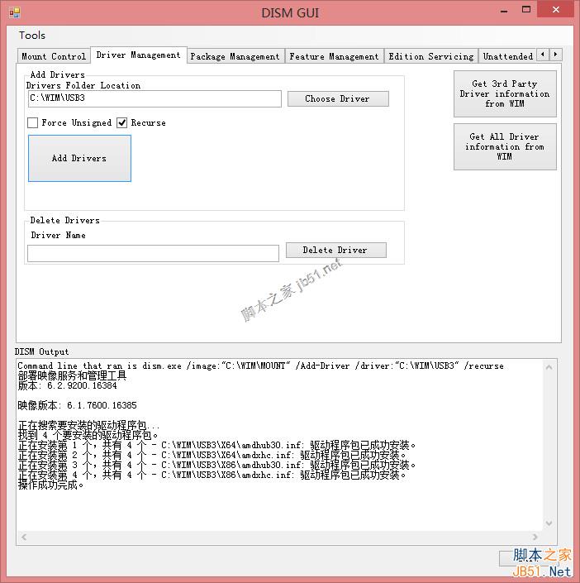Focus the Driver Name input field

point(153,253)
